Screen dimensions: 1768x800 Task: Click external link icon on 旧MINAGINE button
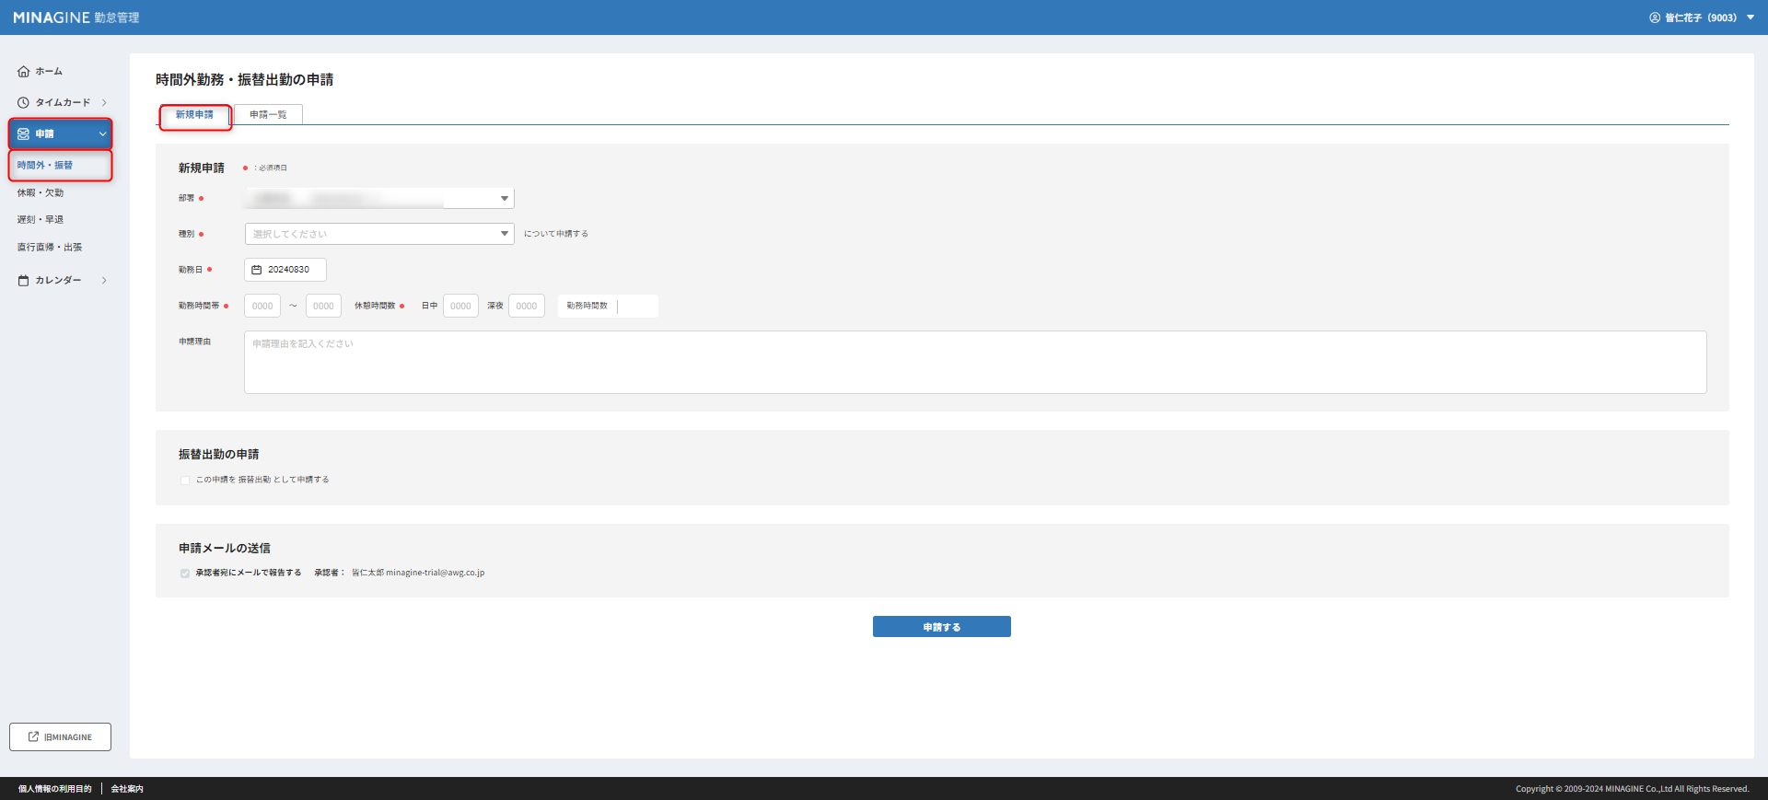(34, 736)
